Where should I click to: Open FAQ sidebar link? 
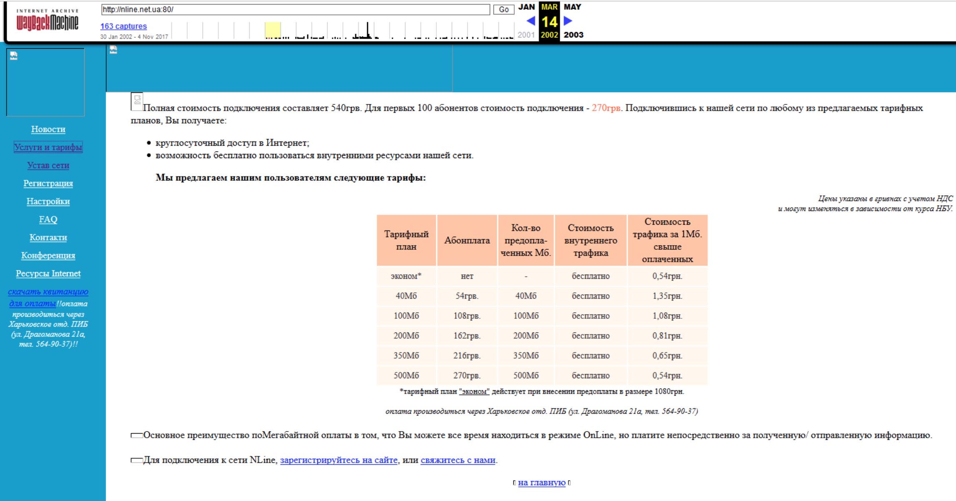coord(48,219)
